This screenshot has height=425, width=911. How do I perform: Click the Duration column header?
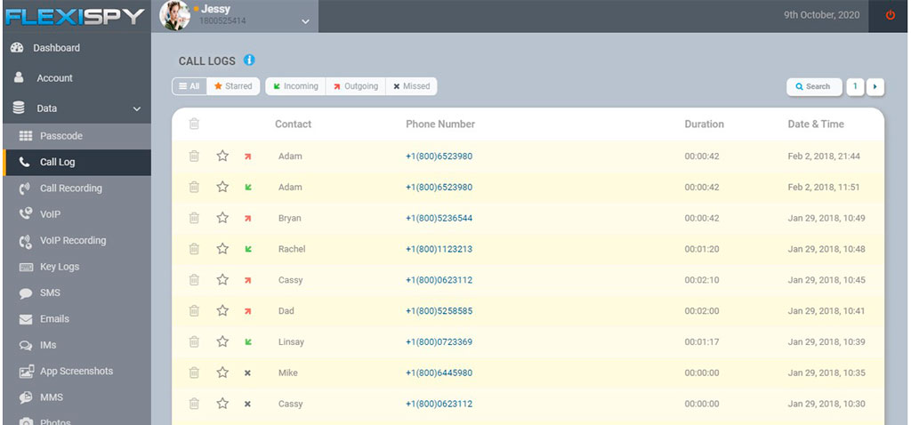[705, 124]
